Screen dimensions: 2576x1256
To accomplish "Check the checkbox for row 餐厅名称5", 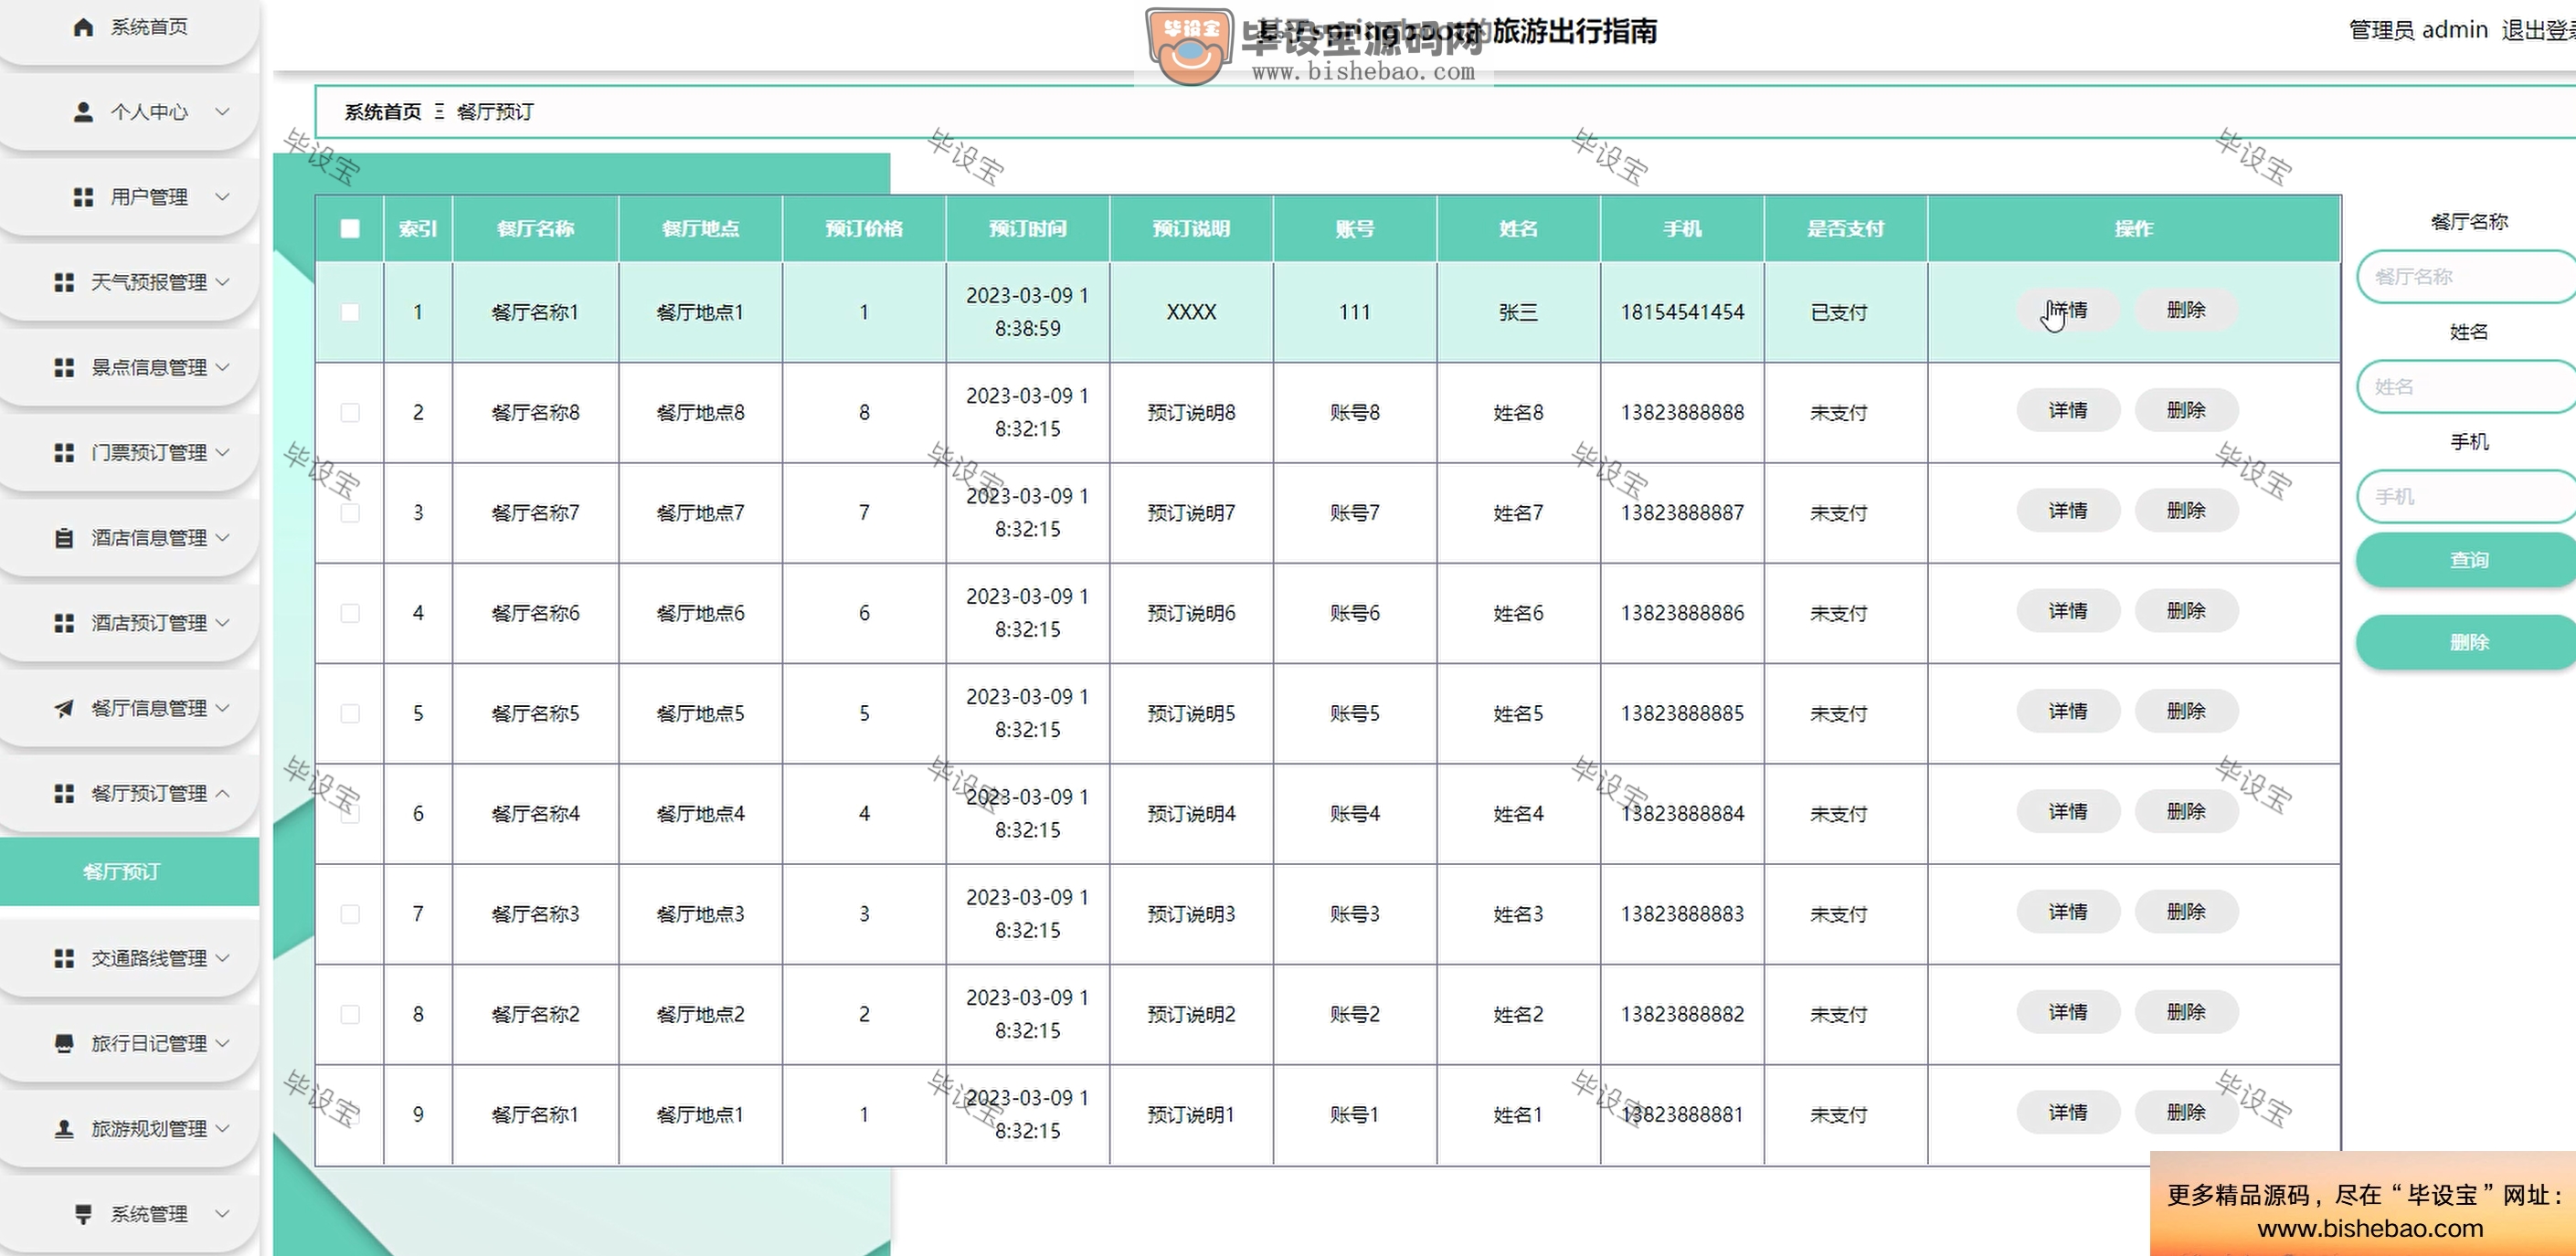I will tap(350, 713).
